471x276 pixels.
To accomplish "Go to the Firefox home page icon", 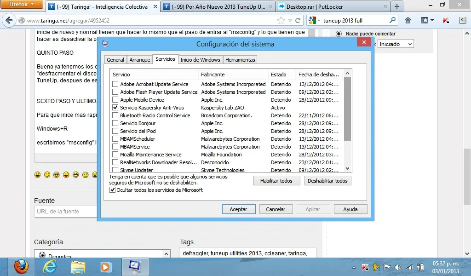I will pos(408,20).
